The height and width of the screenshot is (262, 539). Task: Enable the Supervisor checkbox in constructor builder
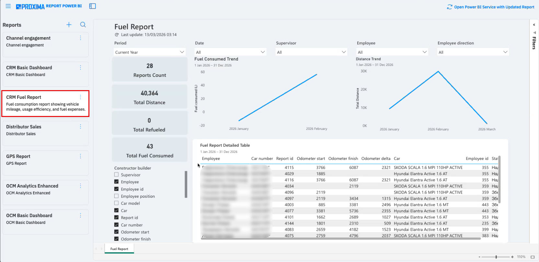(117, 175)
